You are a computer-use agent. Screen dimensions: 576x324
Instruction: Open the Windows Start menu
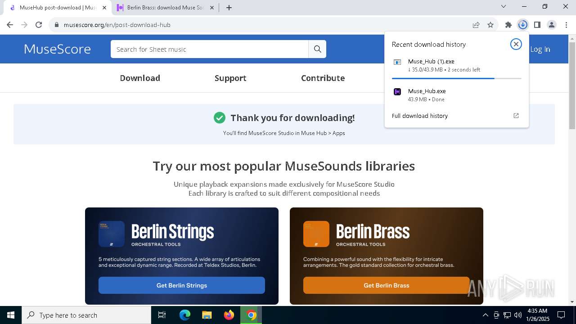click(x=11, y=315)
